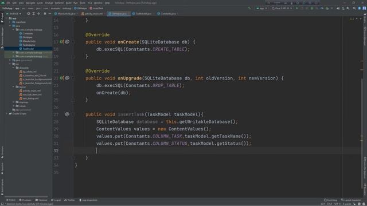Image resolution: width=367 pixels, height=206 pixels.
Task: Open the Build menu
Action: (x=69, y=3)
